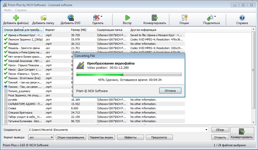Select Табор уходит в небо file row
The image size is (258, 150).
point(94,117)
